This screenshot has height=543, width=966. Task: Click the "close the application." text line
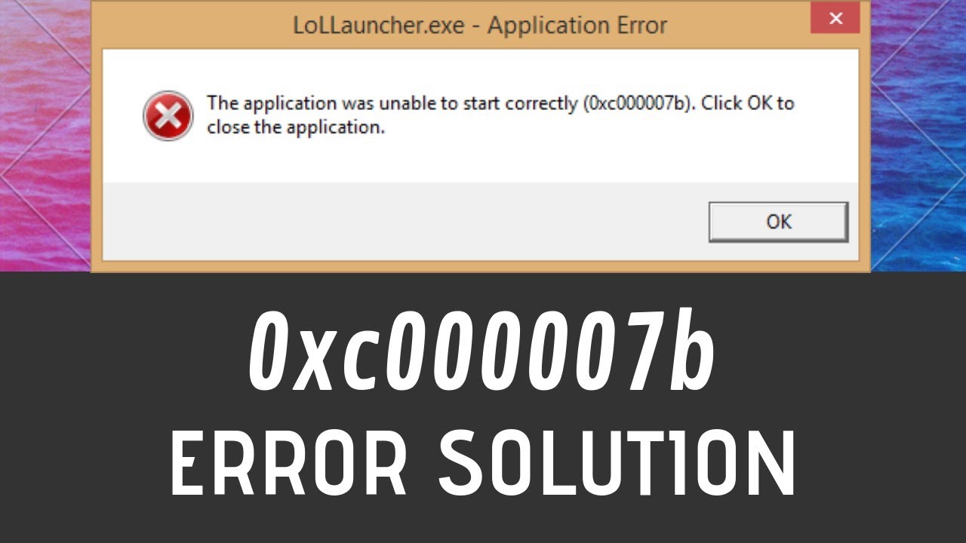(296, 127)
